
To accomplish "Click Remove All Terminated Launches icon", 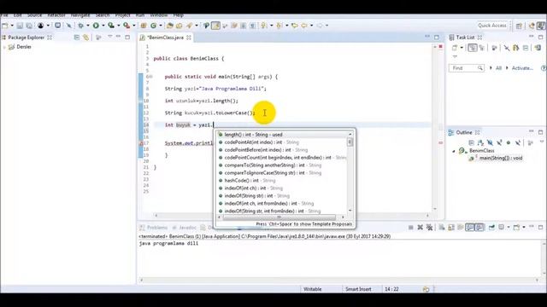I will click(x=429, y=228).
